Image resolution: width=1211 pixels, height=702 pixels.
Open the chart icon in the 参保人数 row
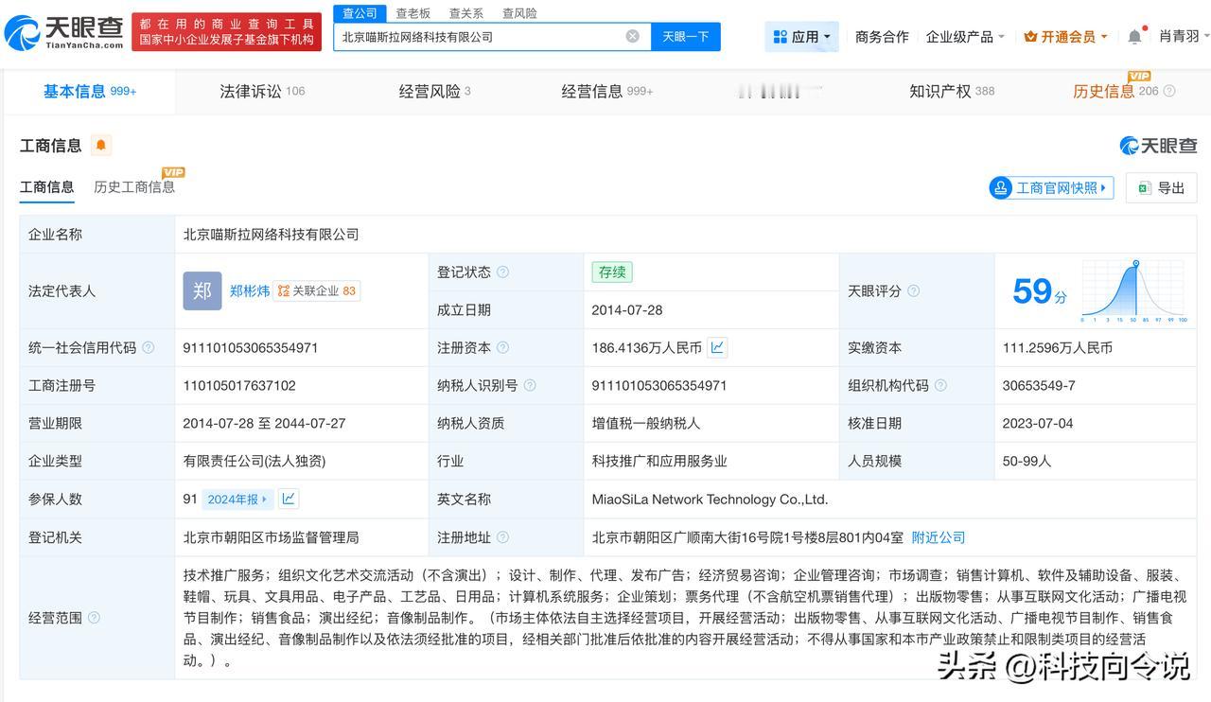click(x=289, y=499)
